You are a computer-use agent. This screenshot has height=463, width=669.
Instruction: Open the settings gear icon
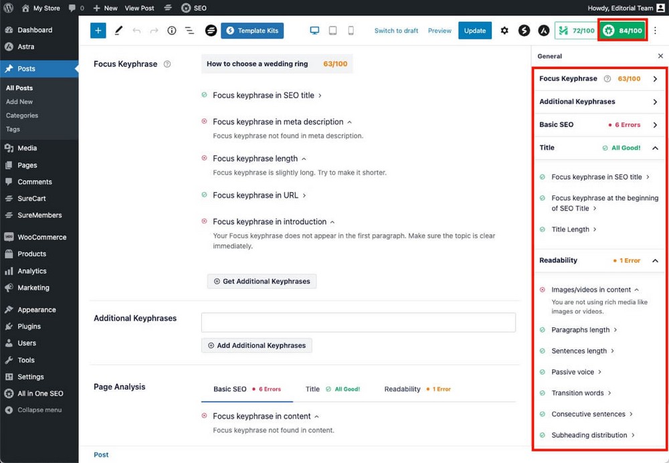[x=504, y=30]
